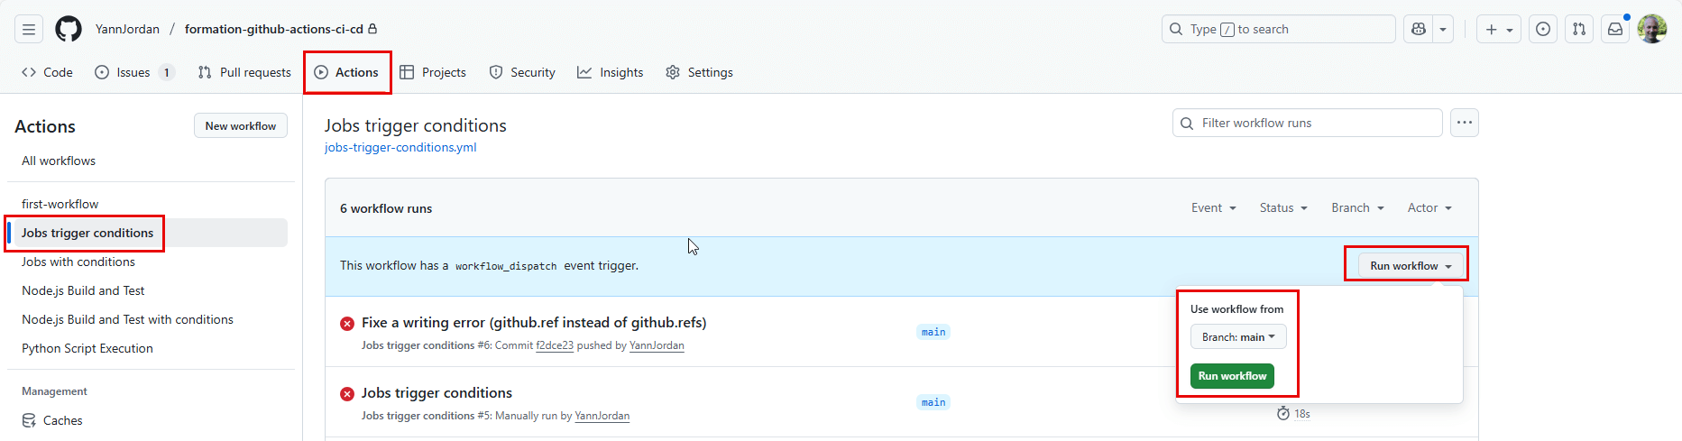Switch to the Insights tab

tap(611, 72)
